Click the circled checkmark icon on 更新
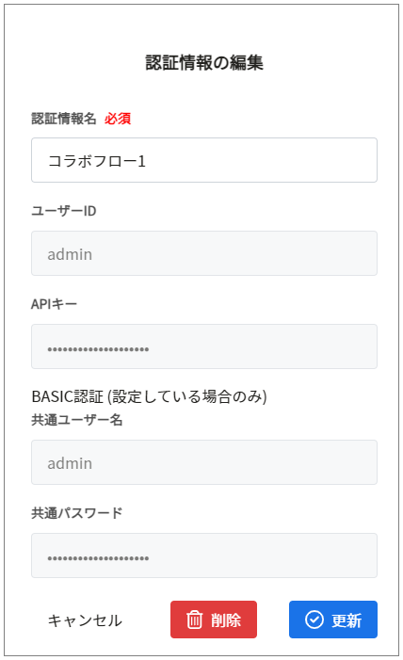The width and height of the screenshot is (403, 660). 314,620
